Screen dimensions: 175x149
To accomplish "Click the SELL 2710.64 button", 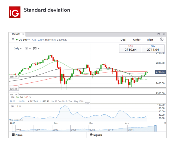I will pos(130,49).
